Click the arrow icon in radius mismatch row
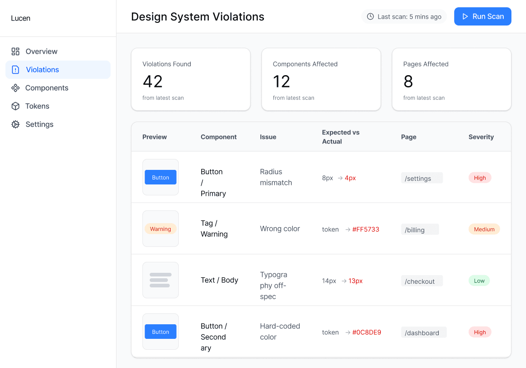The image size is (526, 368). (x=340, y=178)
